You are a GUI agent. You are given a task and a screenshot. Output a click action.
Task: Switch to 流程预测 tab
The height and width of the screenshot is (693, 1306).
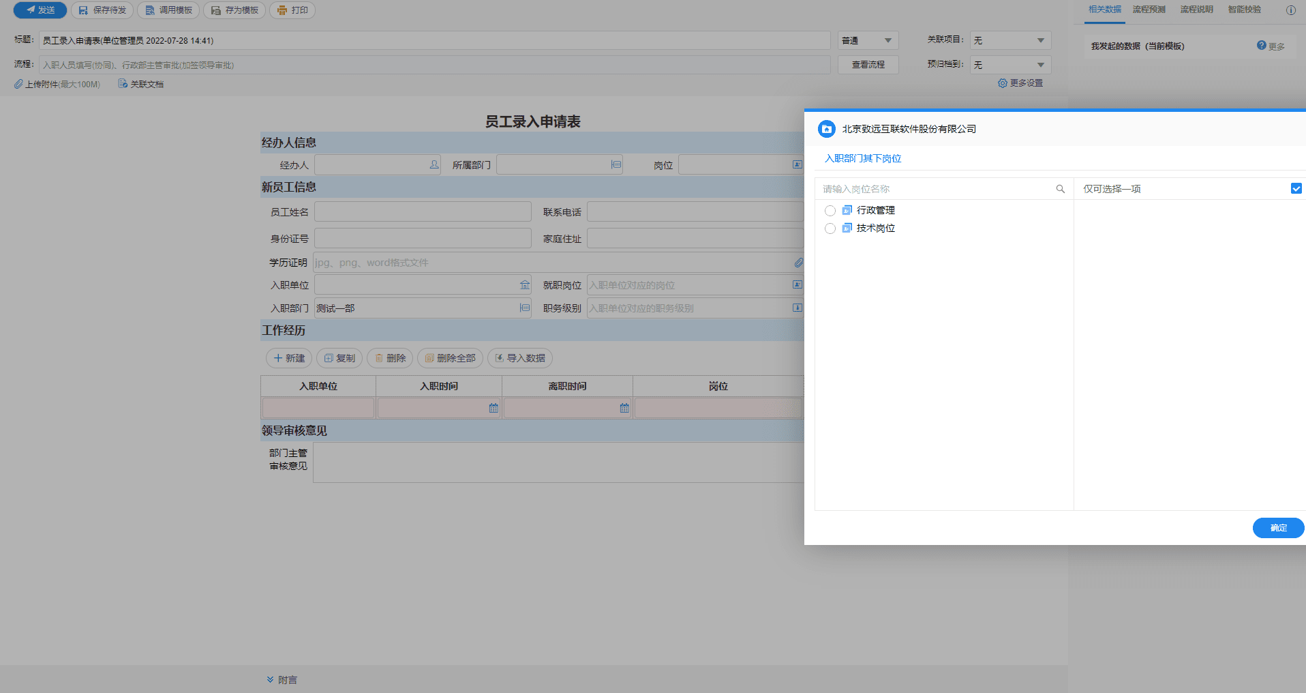coord(1149,10)
